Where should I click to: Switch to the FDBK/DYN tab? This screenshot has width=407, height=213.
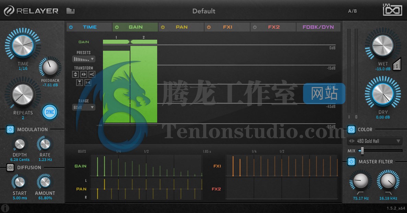[x=318, y=27]
